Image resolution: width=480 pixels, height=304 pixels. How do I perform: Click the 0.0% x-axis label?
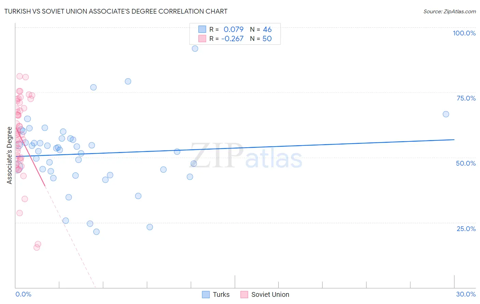(x=23, y=294)
